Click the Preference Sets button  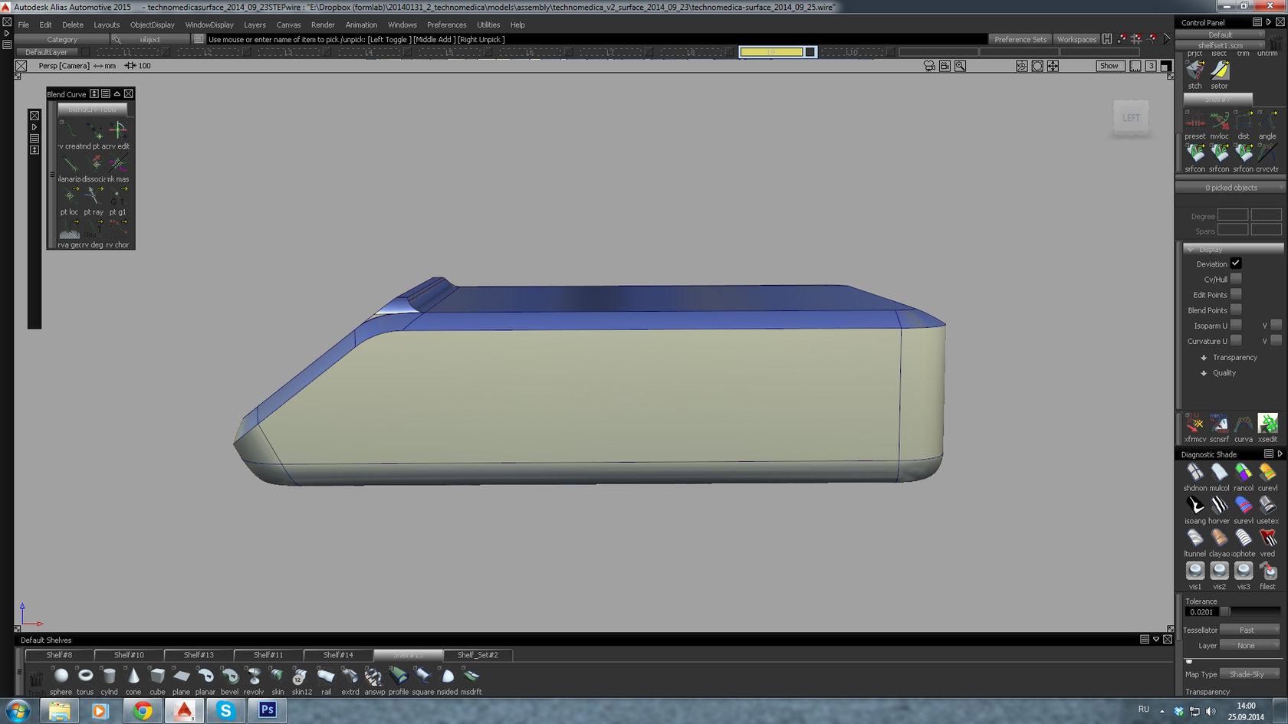click(1020, 40)
